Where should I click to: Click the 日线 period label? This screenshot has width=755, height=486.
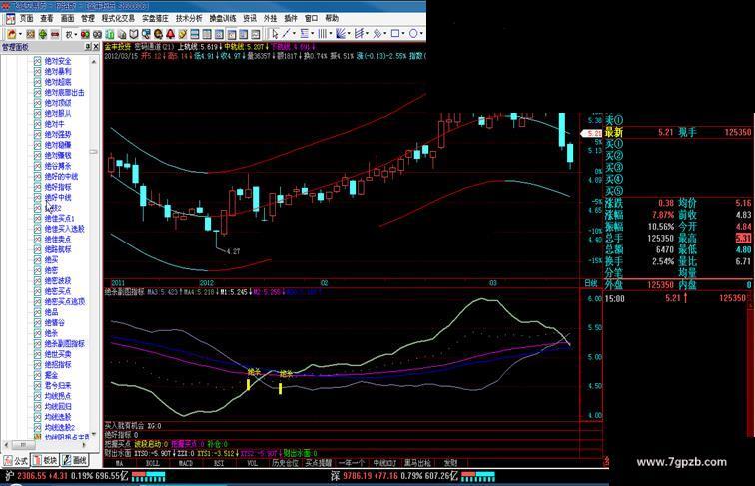tap(590, 283)
